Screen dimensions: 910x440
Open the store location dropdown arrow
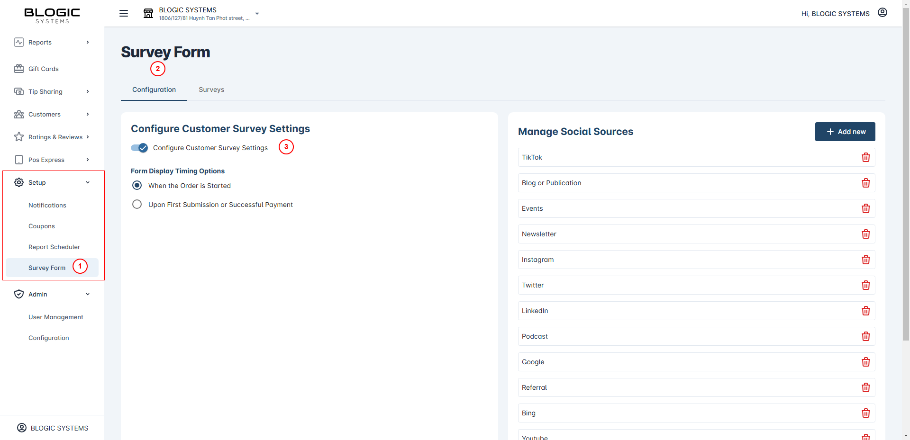(x=257, y=14)
